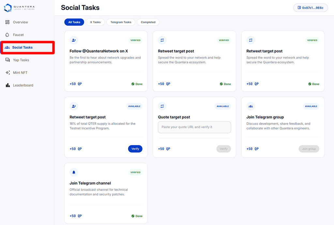The height and width of the screenshot is (225, 334).
Task: Click the 18% of total QTER supply description
Action: point(102,126)
